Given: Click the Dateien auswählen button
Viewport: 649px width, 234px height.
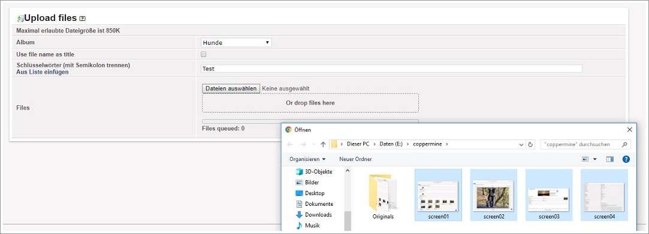Looking at the screenshot, I should pyautogui.click(x=231, y=89).
